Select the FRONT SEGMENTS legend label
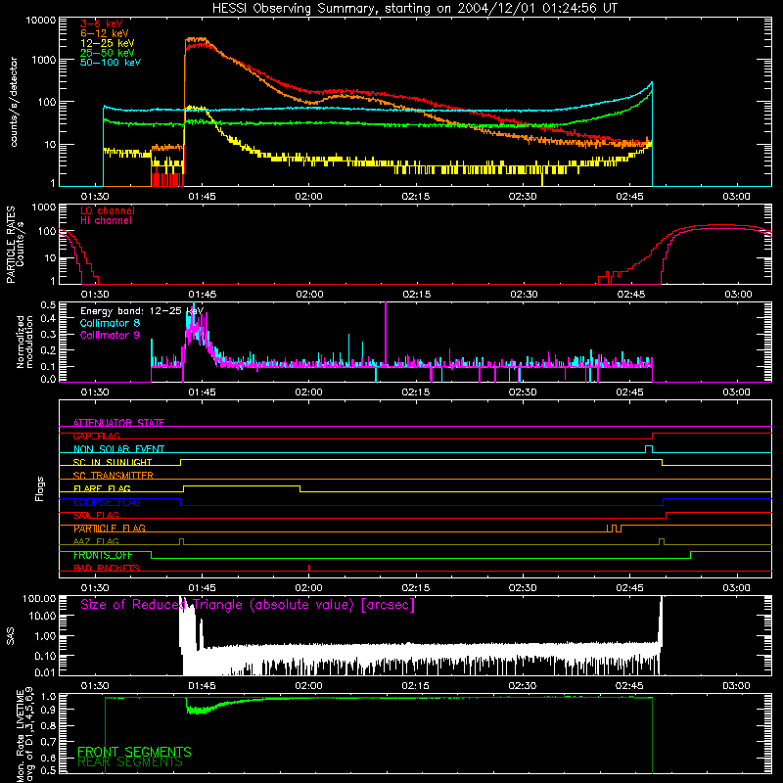 tap(134, 752)
